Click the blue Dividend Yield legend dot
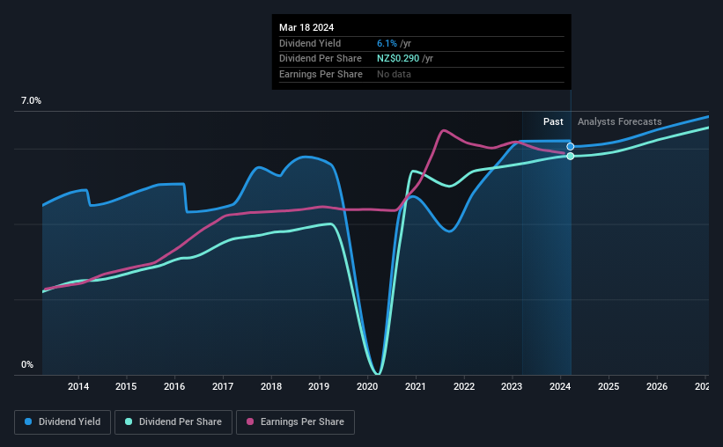Viewport: 723px width, 447px height. pos(28,421)
